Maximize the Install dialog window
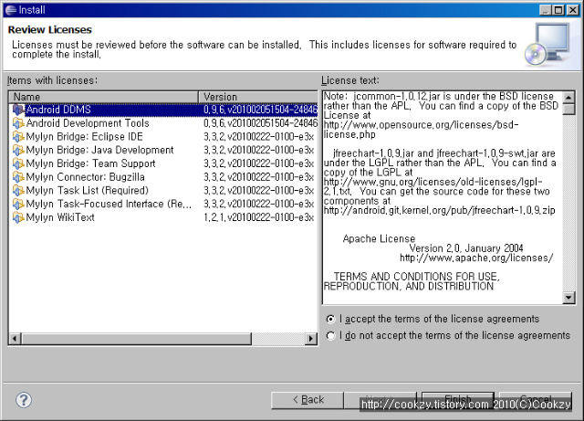 tap(558, 10)
